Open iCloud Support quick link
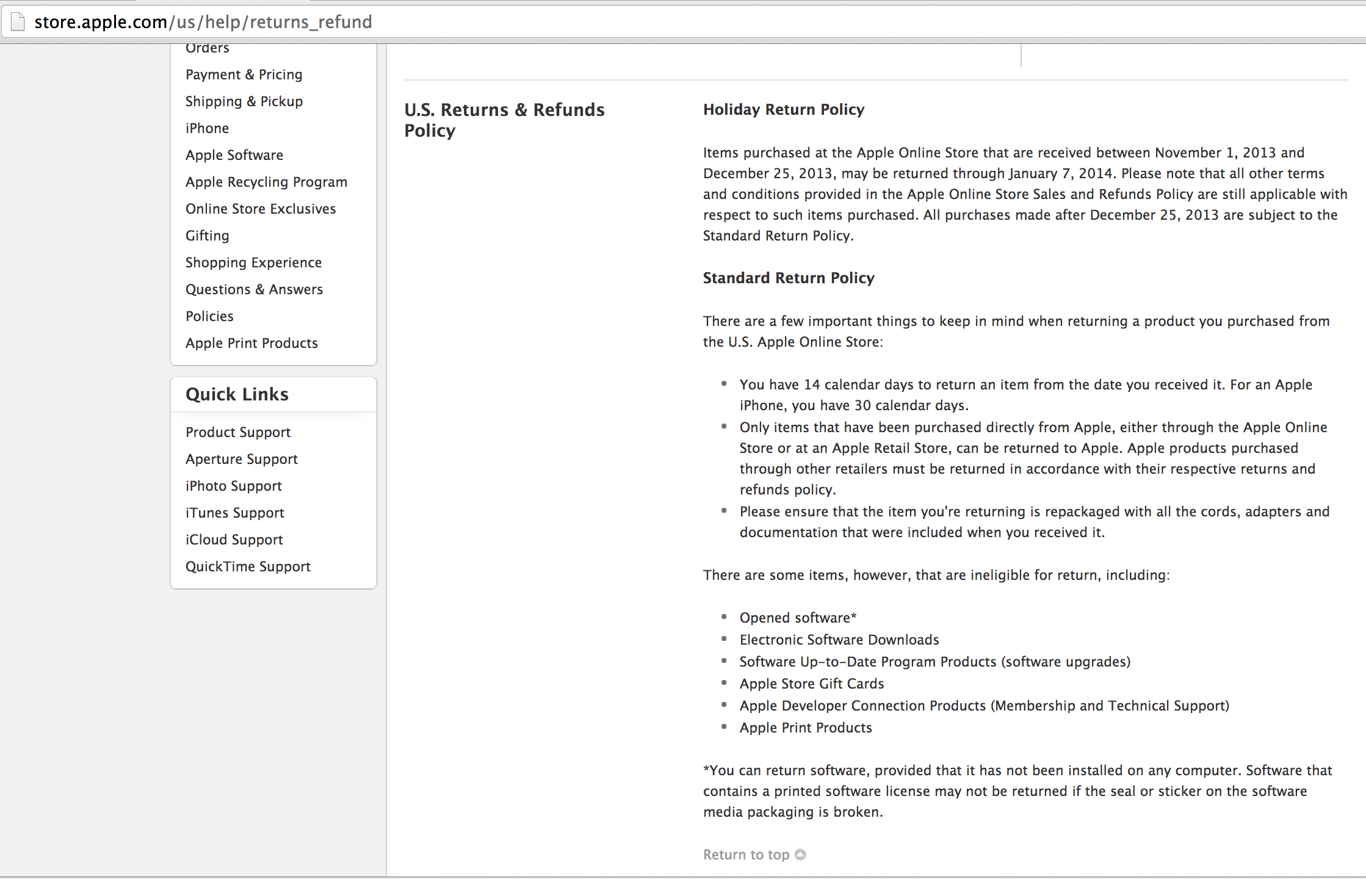1366x879 pixels. [234, 540]
